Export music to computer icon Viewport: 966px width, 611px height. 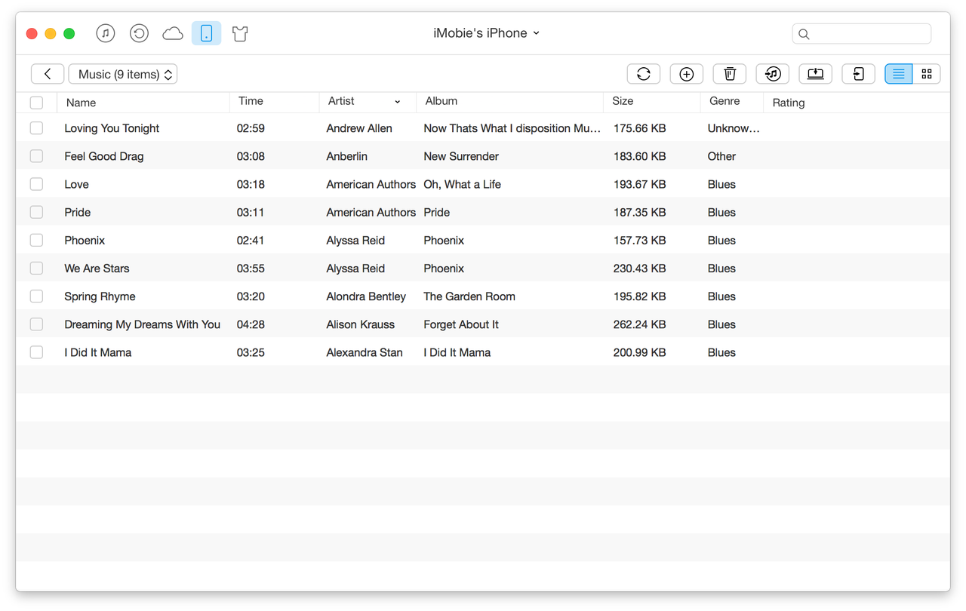[x=816, y=74]
